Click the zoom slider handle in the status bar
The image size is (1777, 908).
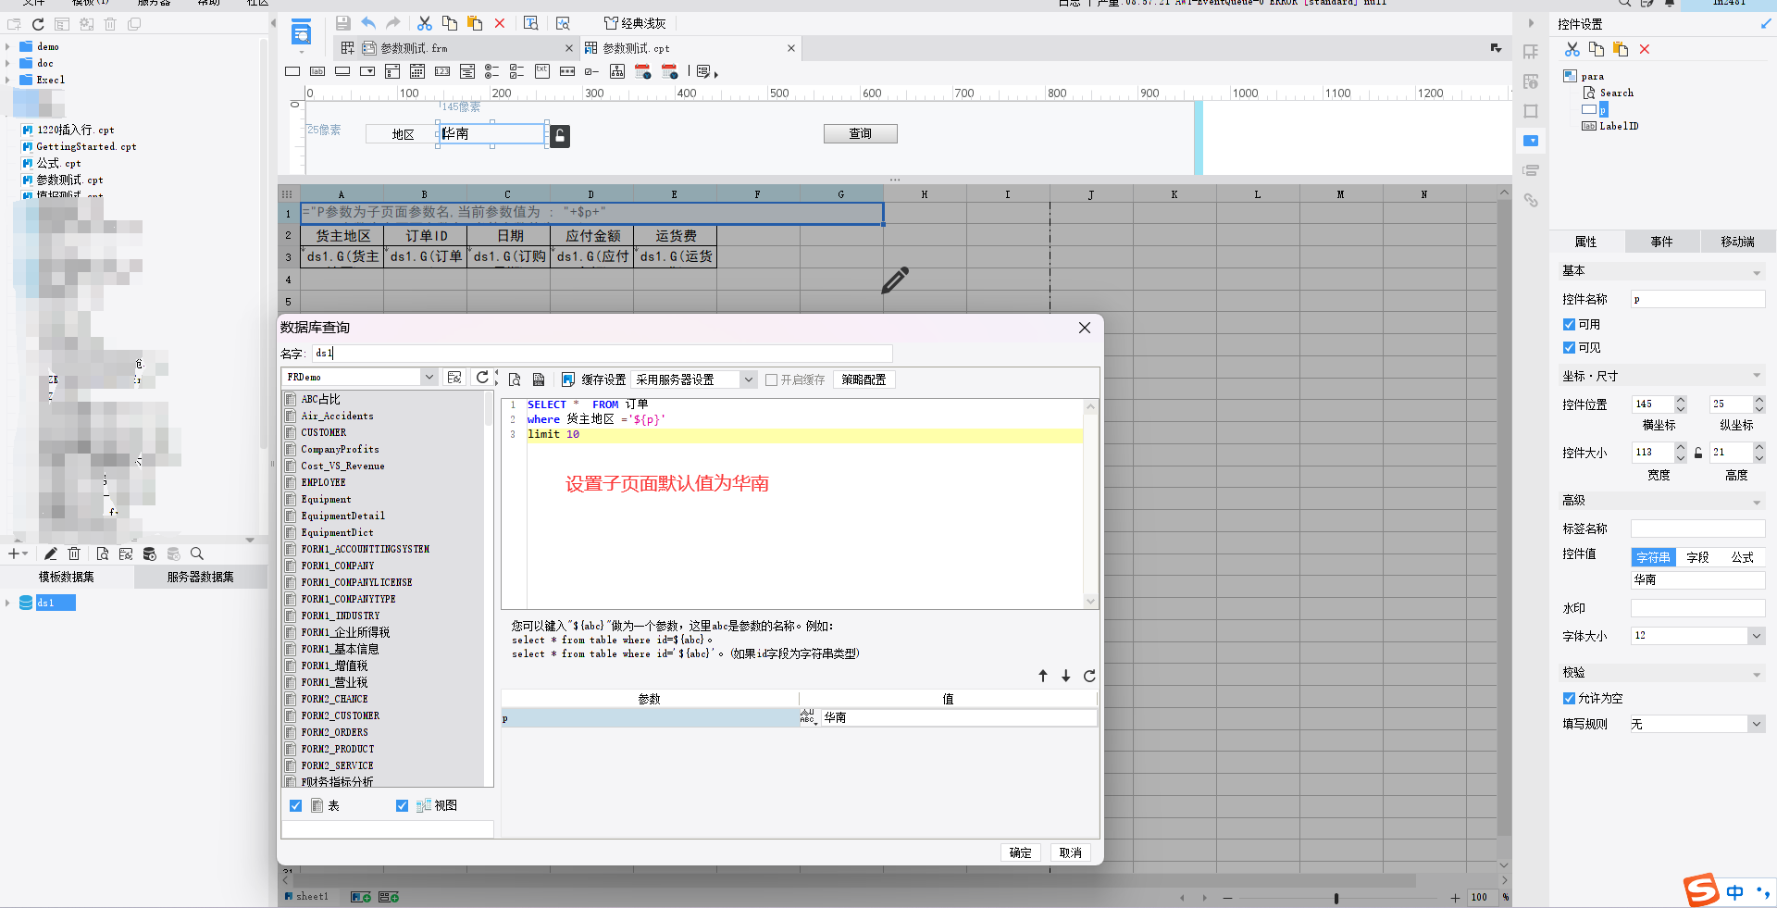pos(1336,898)
